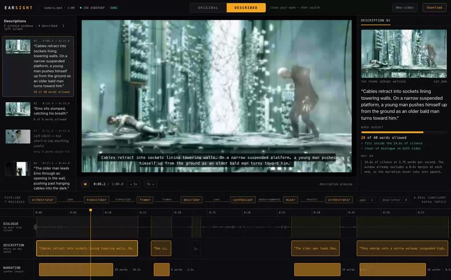Click 'only 3 words would fit' text
Screen dimensions: 451x280
click(x=51, y=152)
